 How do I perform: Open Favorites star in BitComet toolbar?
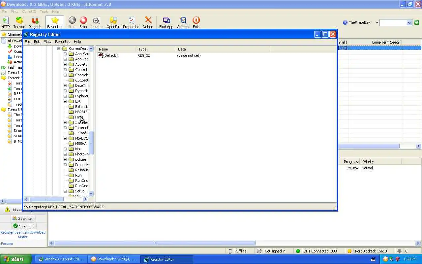[55, 22]
